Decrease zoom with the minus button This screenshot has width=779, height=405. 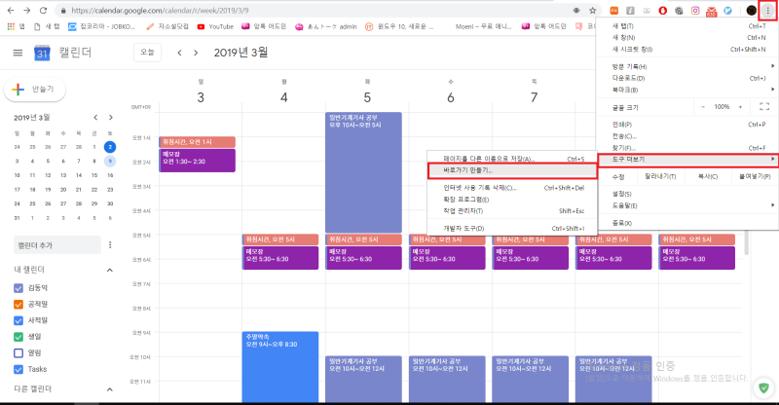tap(702, 107)
